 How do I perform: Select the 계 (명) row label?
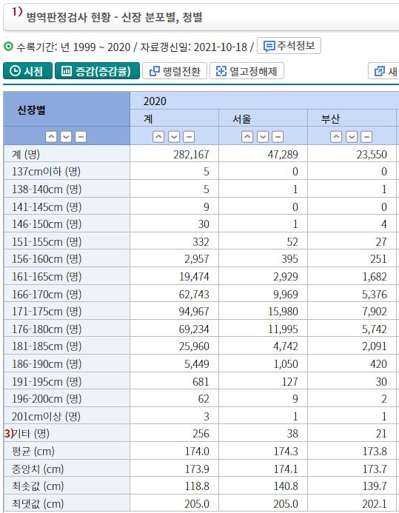26,154
